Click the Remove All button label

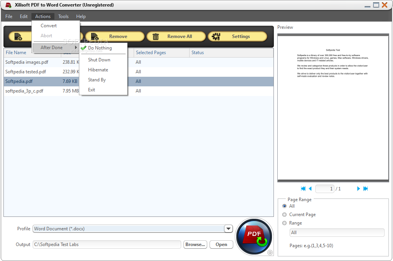[180, 36]
